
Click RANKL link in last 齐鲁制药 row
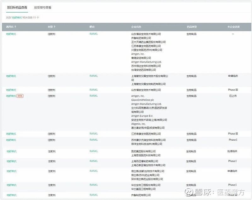94,195
